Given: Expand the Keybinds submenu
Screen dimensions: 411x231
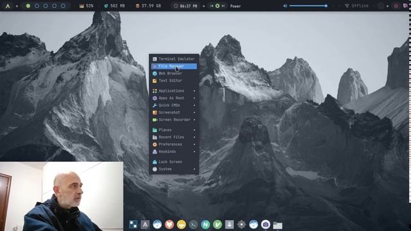Looking at the screenshot, I should point(174,151).
